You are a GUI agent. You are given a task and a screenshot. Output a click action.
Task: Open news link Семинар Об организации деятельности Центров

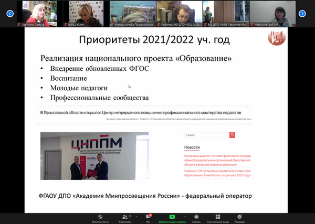[x=217, y=173]
